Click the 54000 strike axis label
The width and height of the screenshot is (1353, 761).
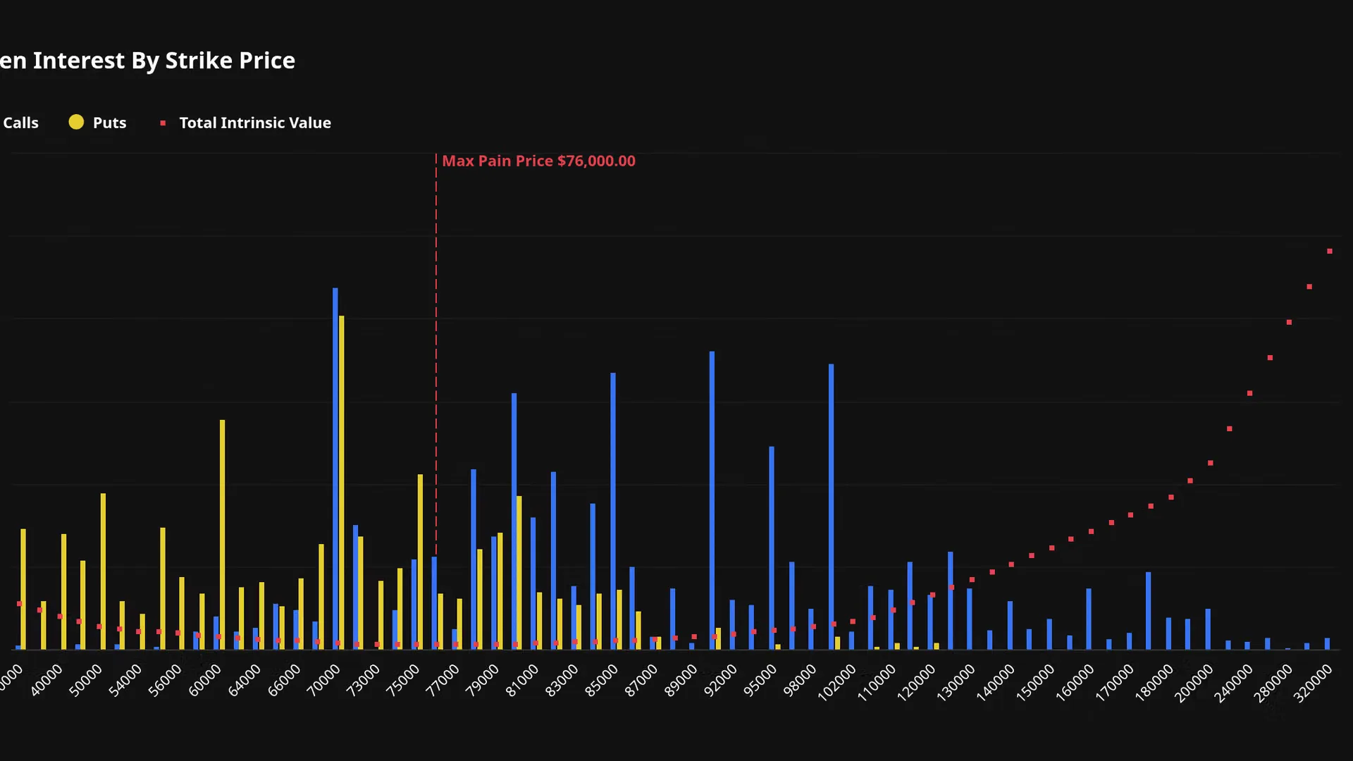[x=125, y=681]
